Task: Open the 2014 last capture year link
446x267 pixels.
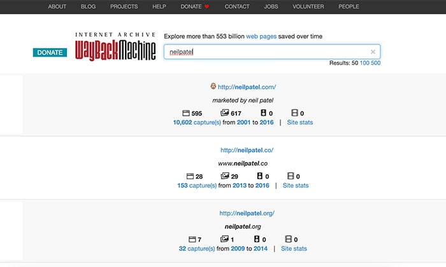Action: click(261, 249)
